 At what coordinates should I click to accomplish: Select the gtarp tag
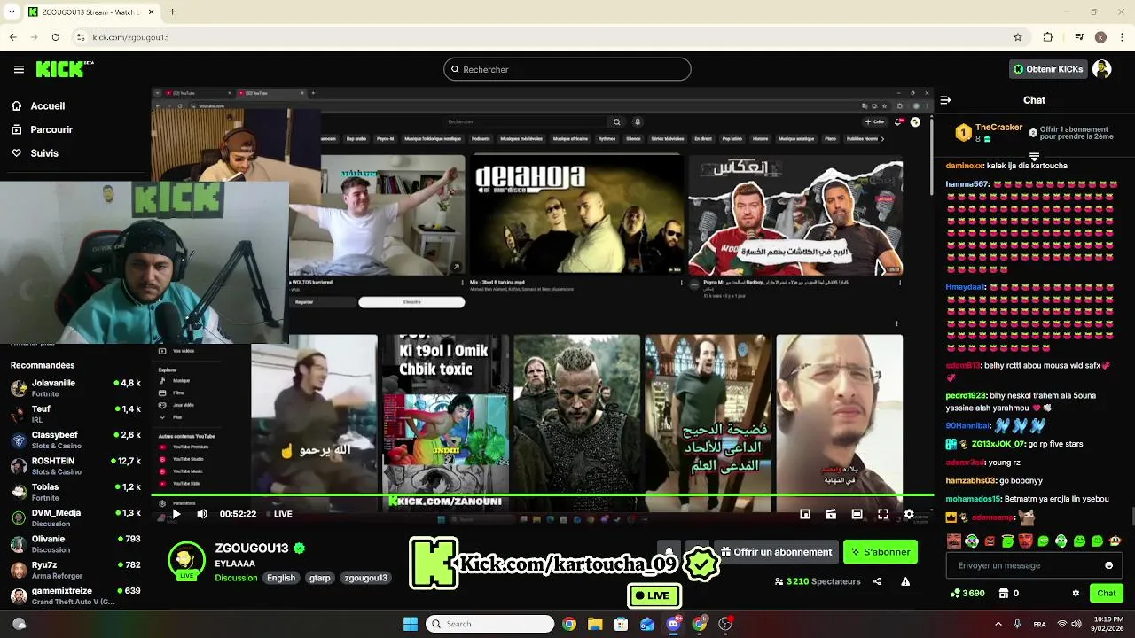[320, 578]
